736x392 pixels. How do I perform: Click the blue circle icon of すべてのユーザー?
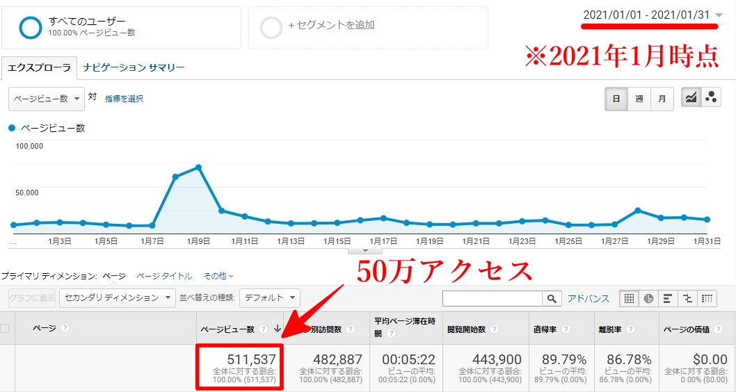point(31,28)
